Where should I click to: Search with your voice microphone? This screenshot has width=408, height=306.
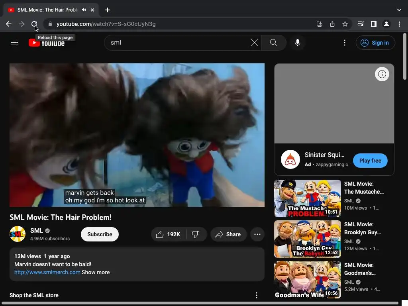click(297, 43)
